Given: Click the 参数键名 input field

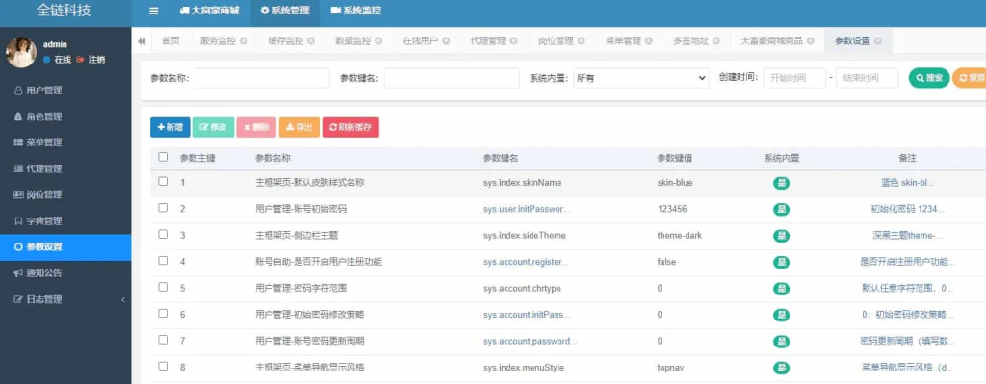Looking at the screenshot, I should tap(452, 78).
